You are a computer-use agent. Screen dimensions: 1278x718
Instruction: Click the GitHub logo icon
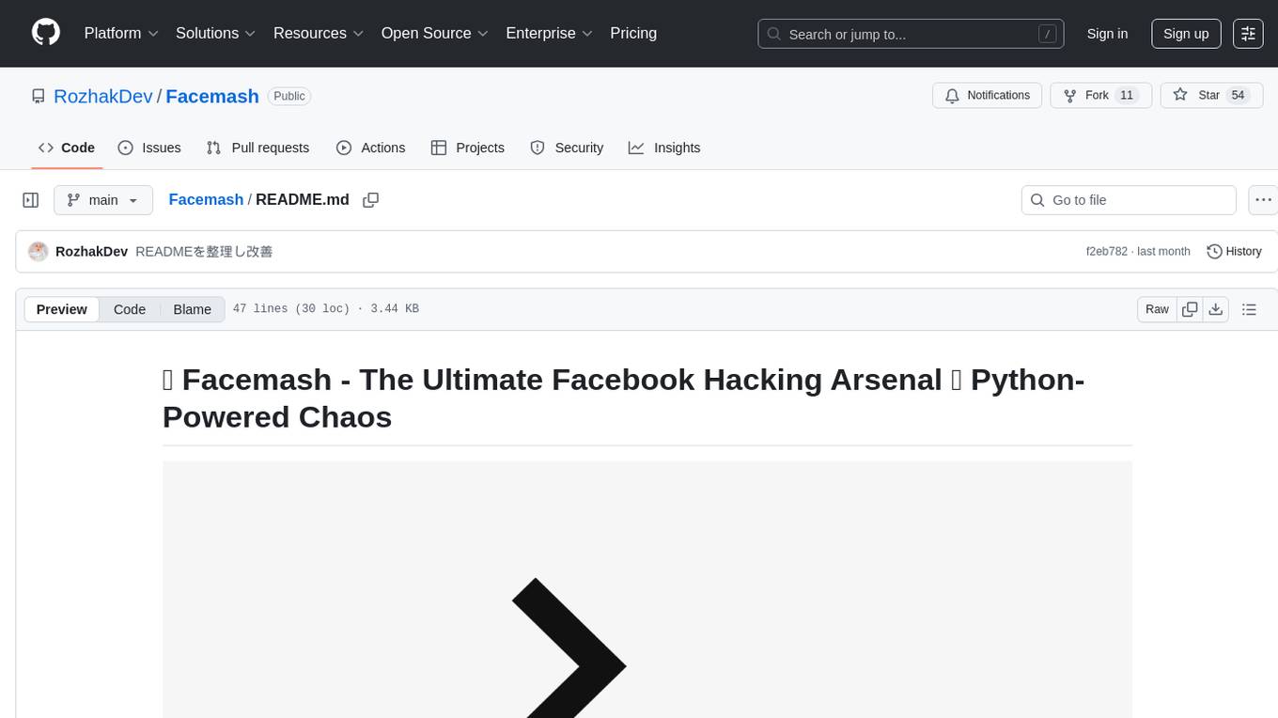(x=46, y=33)
